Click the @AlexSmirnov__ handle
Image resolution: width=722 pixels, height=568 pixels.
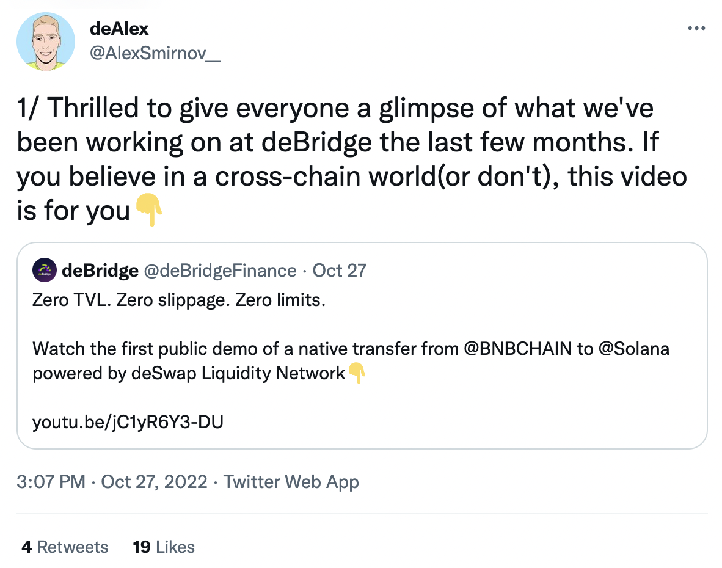coord(155,54)
